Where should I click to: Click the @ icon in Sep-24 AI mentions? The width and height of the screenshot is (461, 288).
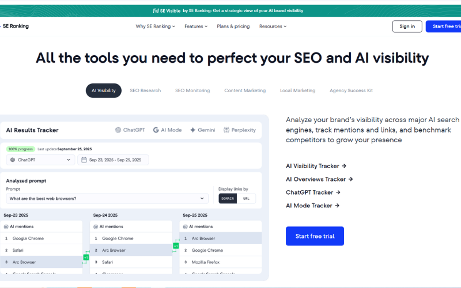96,227
